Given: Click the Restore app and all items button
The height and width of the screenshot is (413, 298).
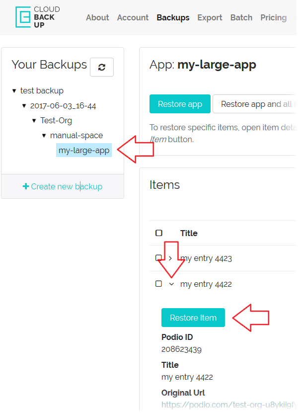Looking at the screenshot, I should 254,104.
